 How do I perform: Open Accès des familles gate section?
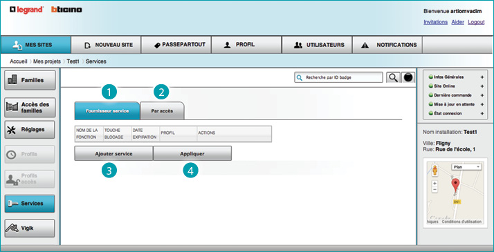pyautogui.click(x=30, y=108)
